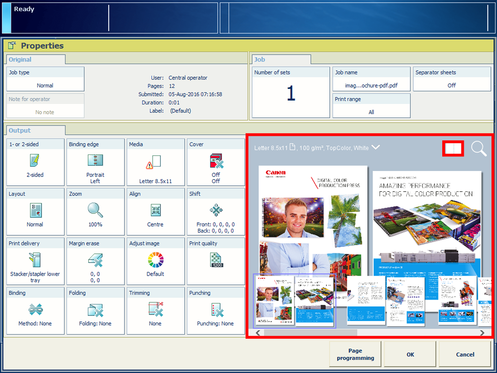Click the Page programming button
This screenshot has height=373, width=497.
coord(355,354)
